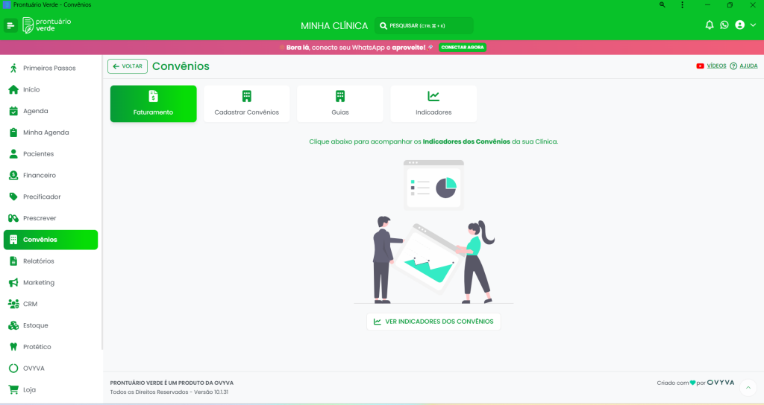Image resolution: width=764 pixels, height=405 pixels.
Task: Open Financeiro money icon in sidebar
Action: tap(13, 176)
